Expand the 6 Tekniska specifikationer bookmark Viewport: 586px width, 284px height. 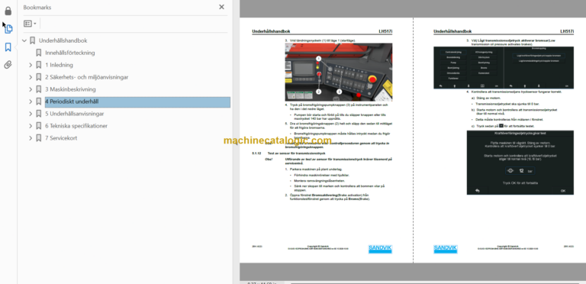tap(31, 126)
